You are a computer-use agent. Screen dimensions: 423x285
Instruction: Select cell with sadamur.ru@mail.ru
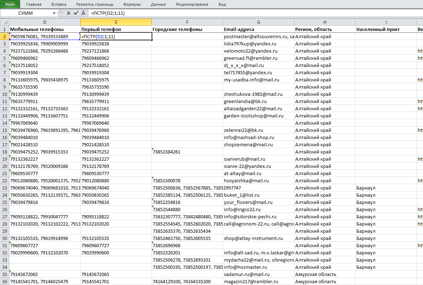pos(258,274)
